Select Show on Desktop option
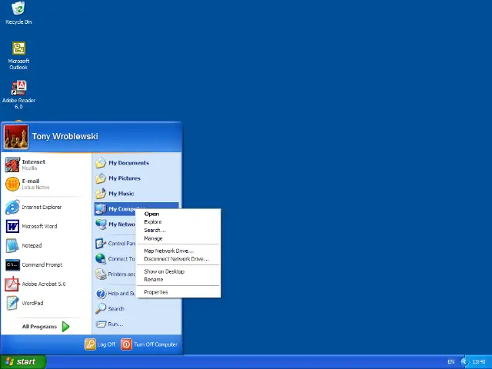 178,271
